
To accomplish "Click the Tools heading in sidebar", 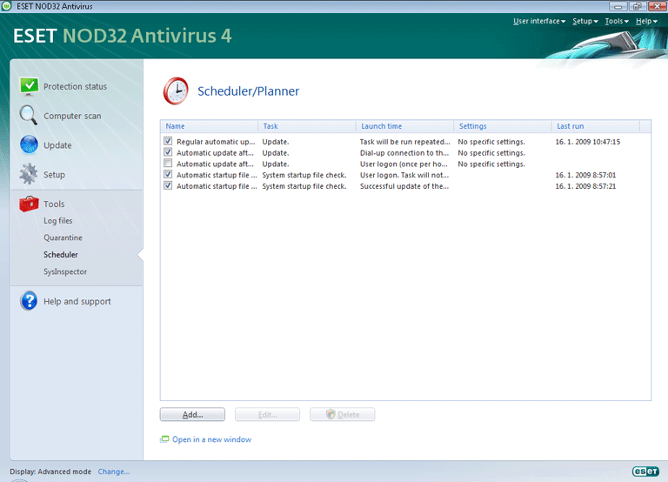I will point(54,204).
